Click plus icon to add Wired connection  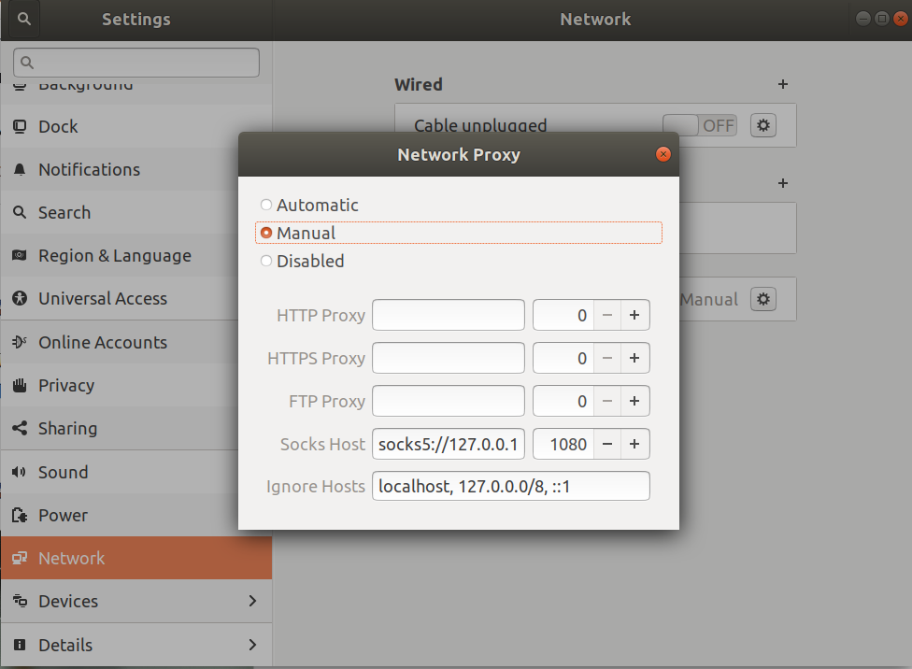pos(783,84)
